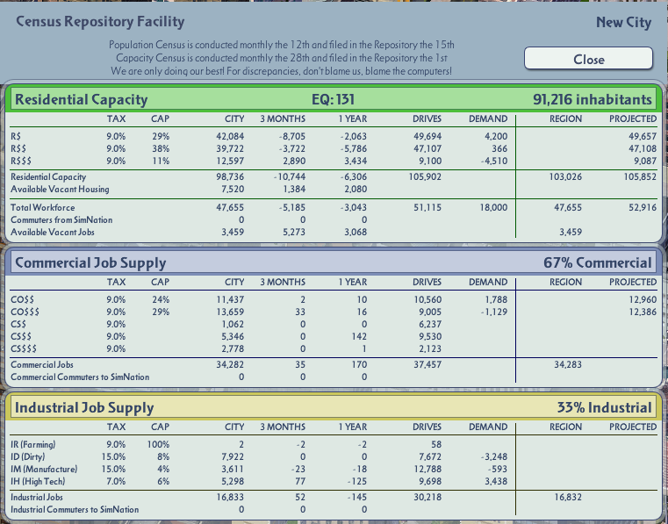Click the PROJECTED column header in Residential

tap(633, 118)
